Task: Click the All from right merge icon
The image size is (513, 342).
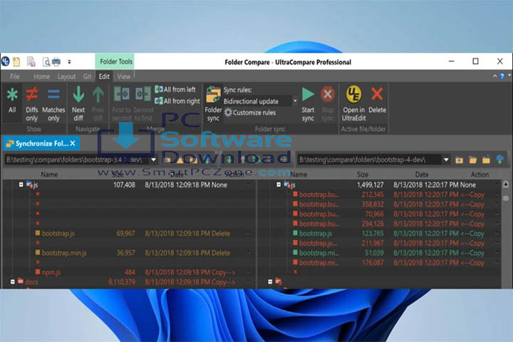Action: pyautogui.click(x=159, y=100)
